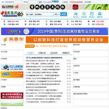Open the 河北省 article
This screenshot has height=109, width=109.
coord(41,78)
